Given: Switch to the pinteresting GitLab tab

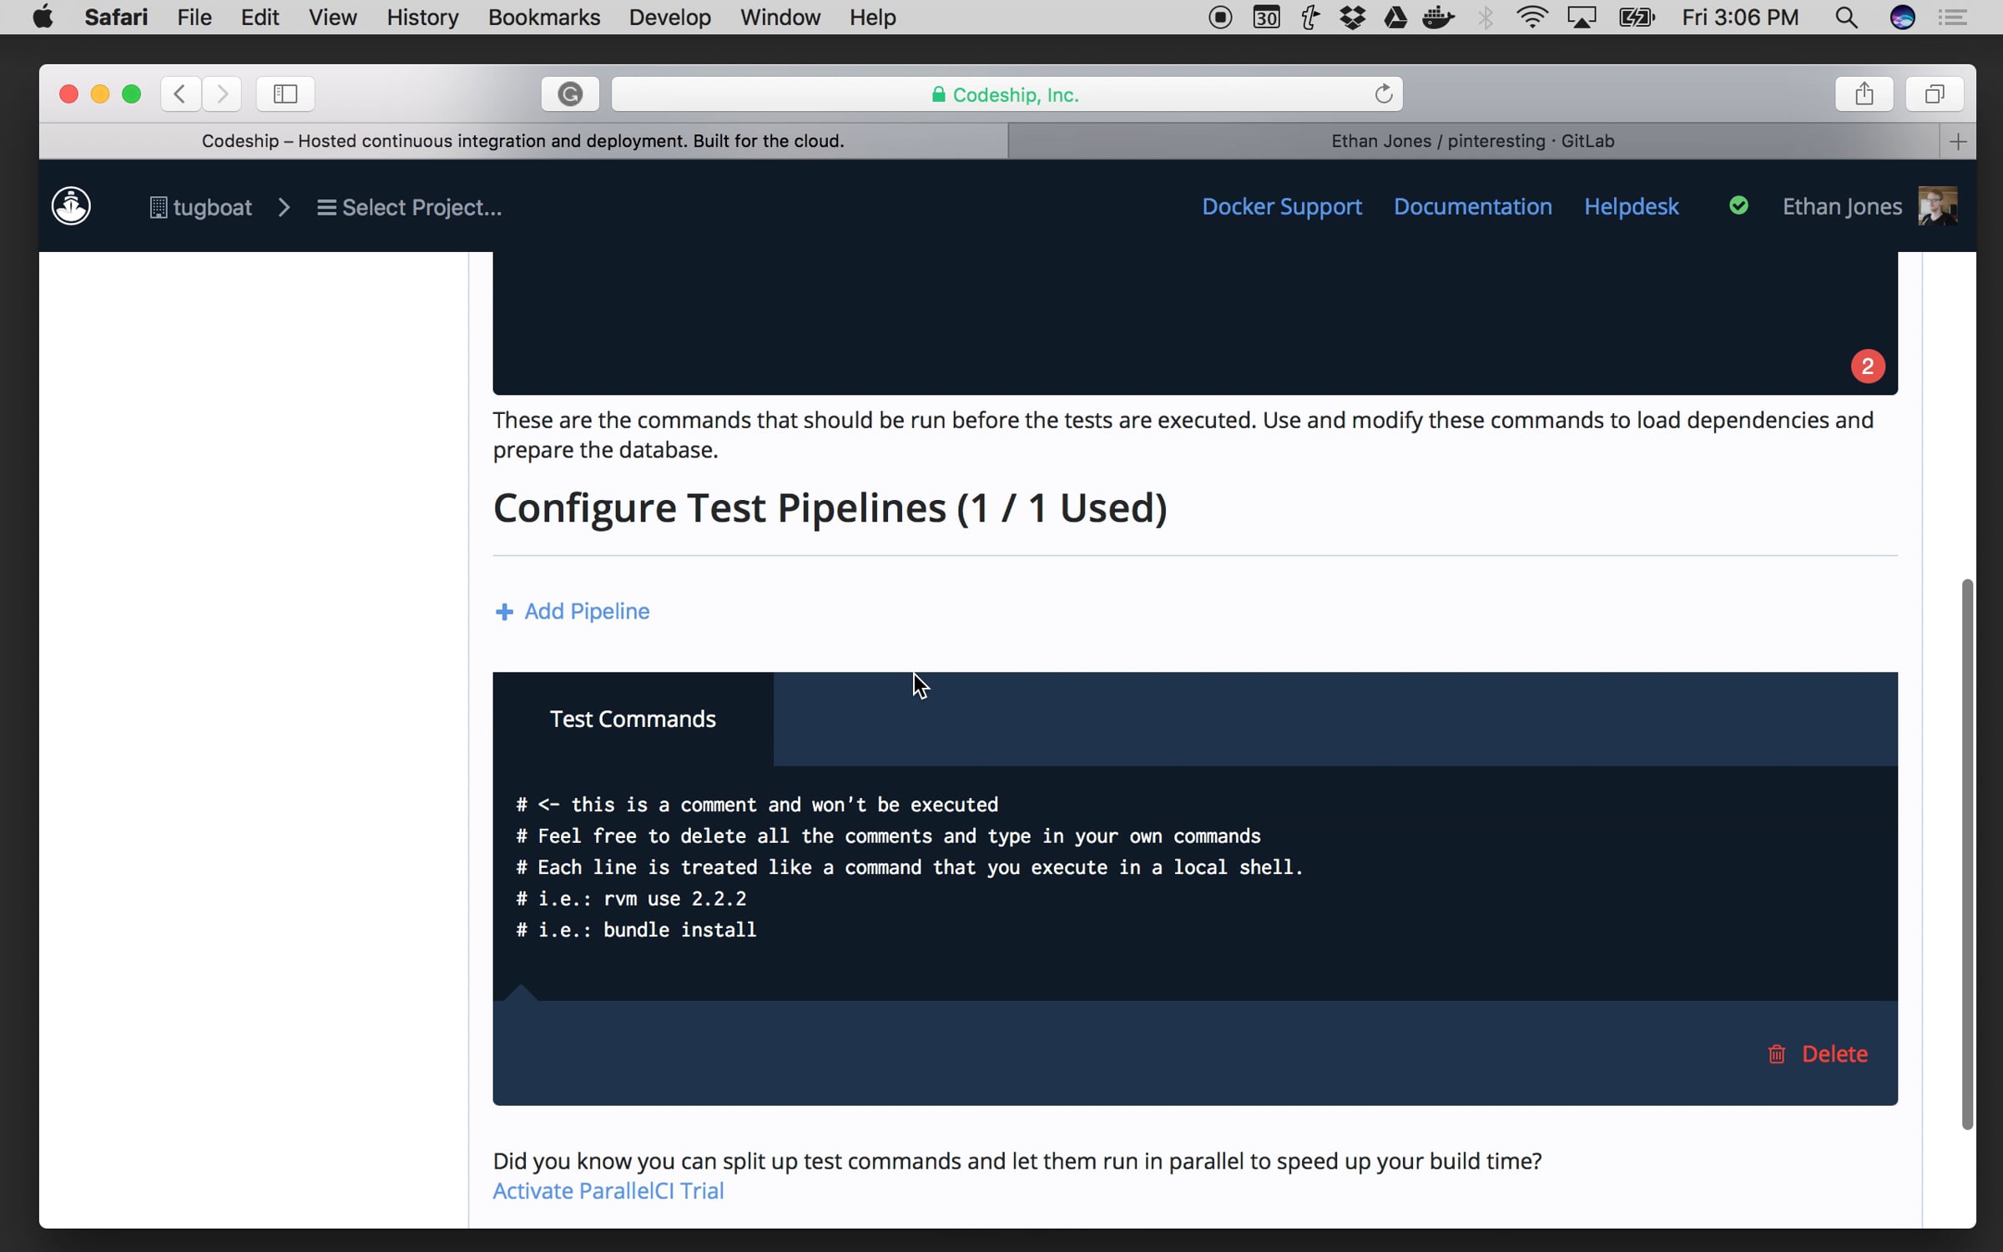Looking at the screenshot, I should click(1472, 141).
